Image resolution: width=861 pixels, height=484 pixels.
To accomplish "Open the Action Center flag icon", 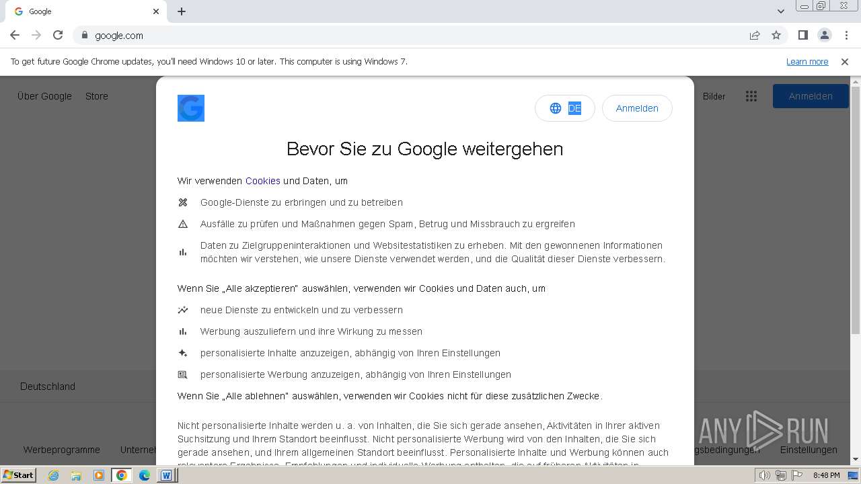I will [797, 475].
